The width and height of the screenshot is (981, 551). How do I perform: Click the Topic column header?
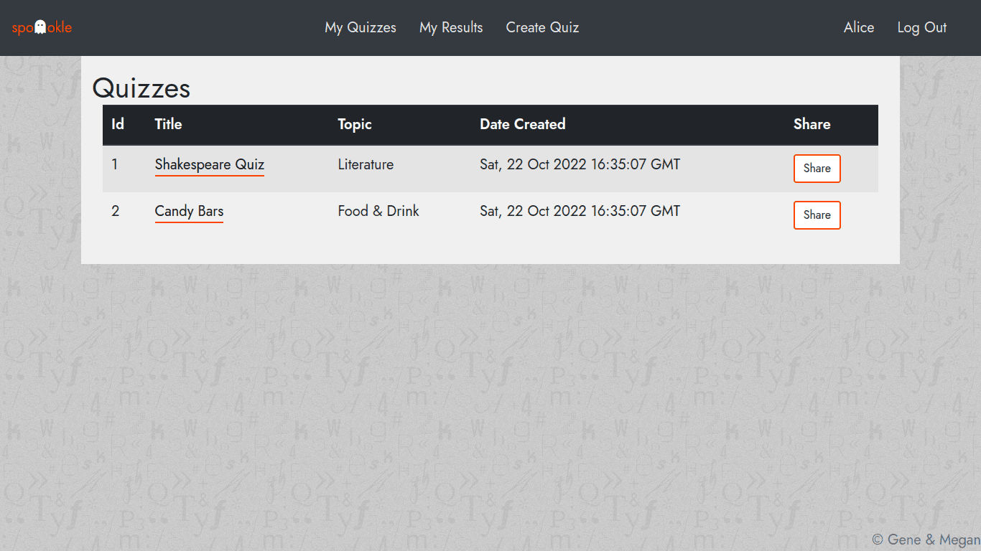pos(355,124)
